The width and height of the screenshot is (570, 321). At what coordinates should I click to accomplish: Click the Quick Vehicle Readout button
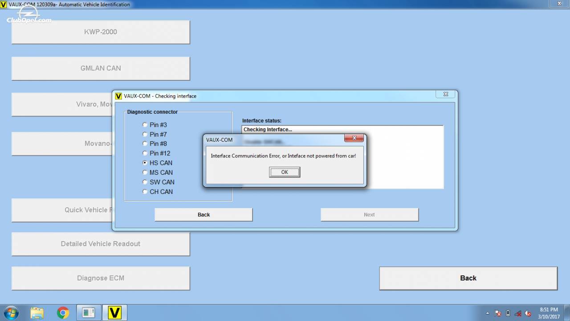[62, 210]
